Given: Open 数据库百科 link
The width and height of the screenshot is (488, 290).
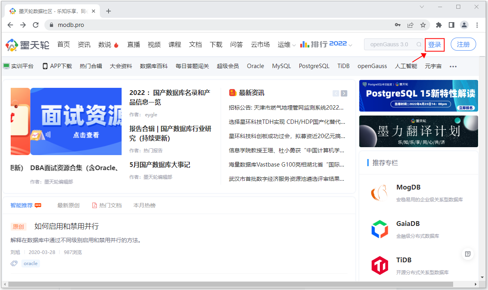Looking at the screenshot, I should [154, 66].
